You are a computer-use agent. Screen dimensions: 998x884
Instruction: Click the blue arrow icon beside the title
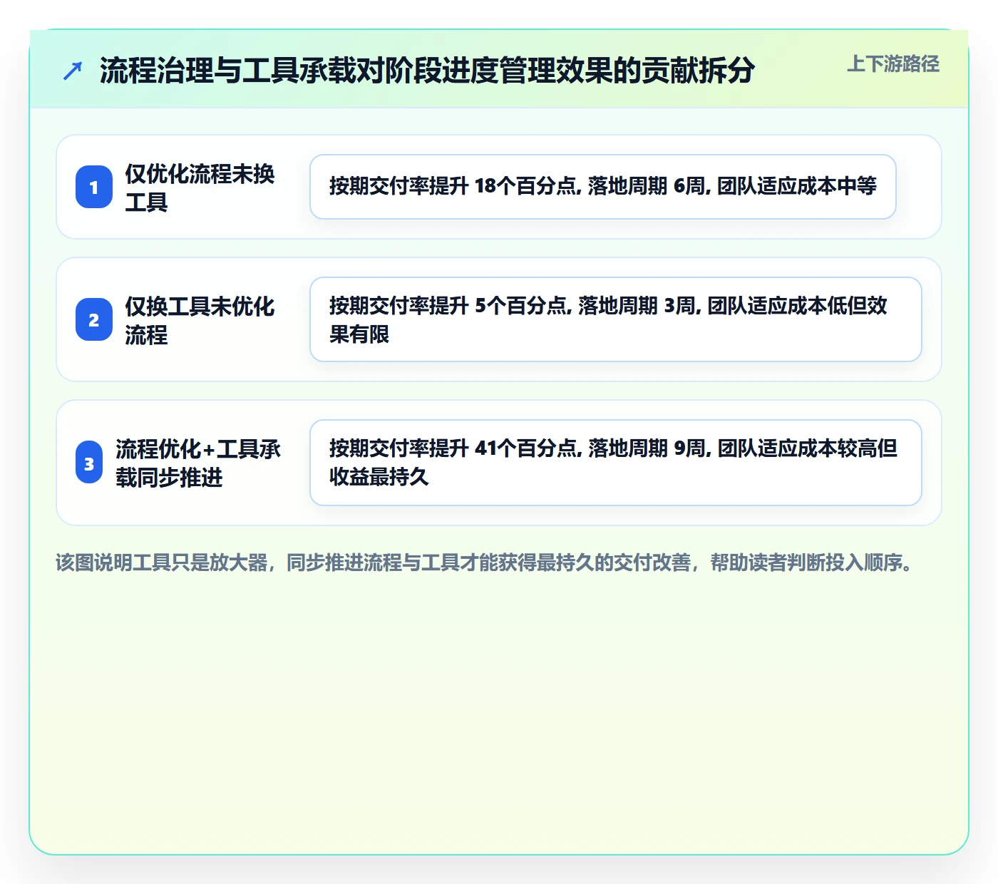[73, 71]
